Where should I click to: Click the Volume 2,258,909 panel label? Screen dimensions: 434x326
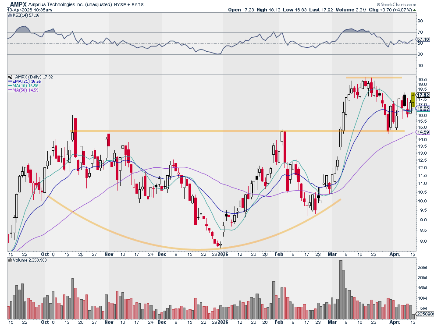point(30,260)
